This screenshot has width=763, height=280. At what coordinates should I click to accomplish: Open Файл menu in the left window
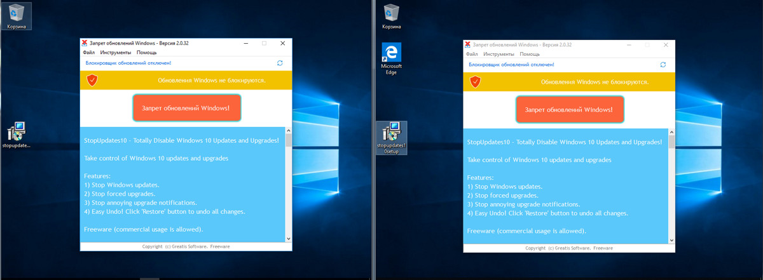88,53
